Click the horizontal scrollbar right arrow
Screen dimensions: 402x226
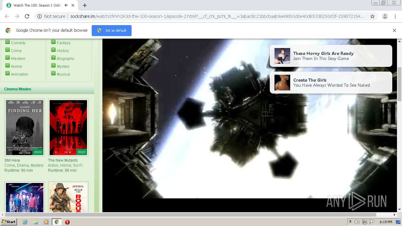[394, 215]
